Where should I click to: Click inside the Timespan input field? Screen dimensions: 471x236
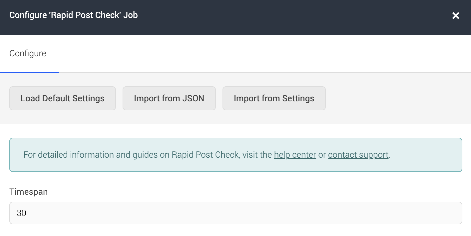(x=235, y=213)
